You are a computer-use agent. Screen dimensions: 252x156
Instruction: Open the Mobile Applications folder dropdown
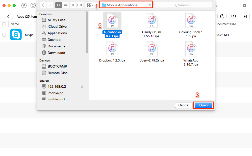[126, 5]
